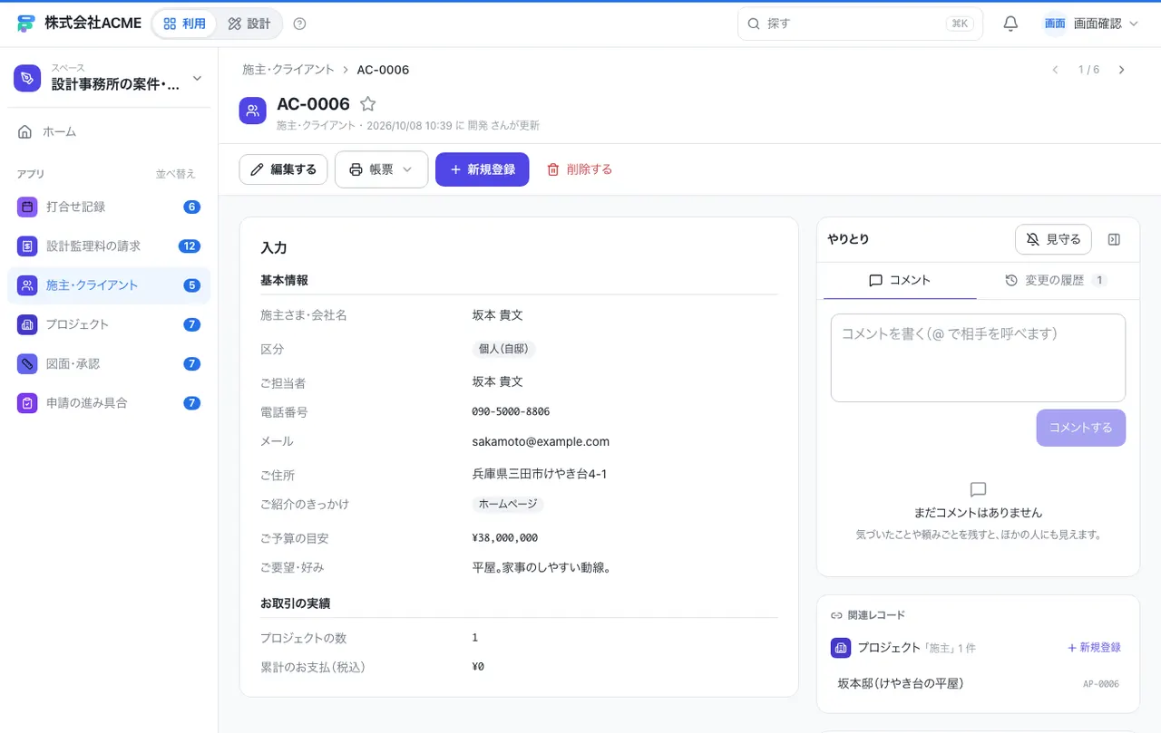
Task: Click phone number 090-5000-8806
Action: pos(511,411)
